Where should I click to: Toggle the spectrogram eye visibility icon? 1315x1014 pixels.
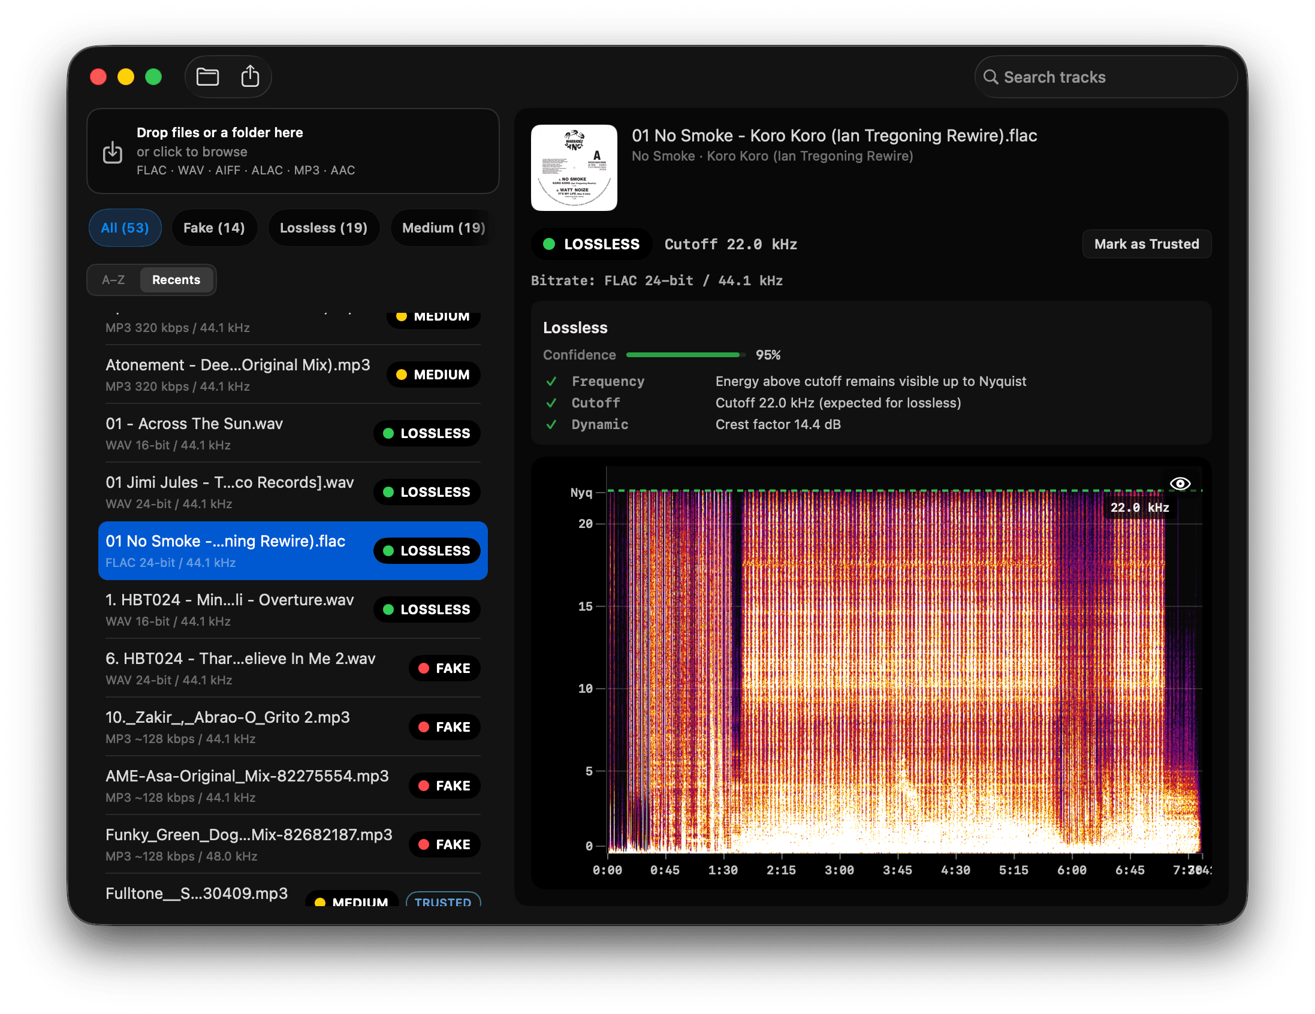1180,484
